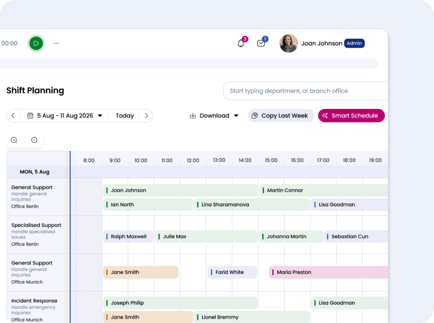Expand the Download dropdown
Viewport: 434px width, 323px height.
[214, 116]
